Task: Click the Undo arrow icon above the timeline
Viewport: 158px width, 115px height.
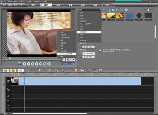Action: [x=63, y=70]
